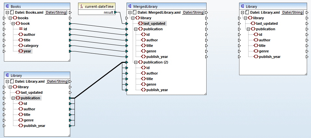Click the output connector of Books year
Image resolution: width=311 pixels, height=138 pixels.
[x=70, y=51]
